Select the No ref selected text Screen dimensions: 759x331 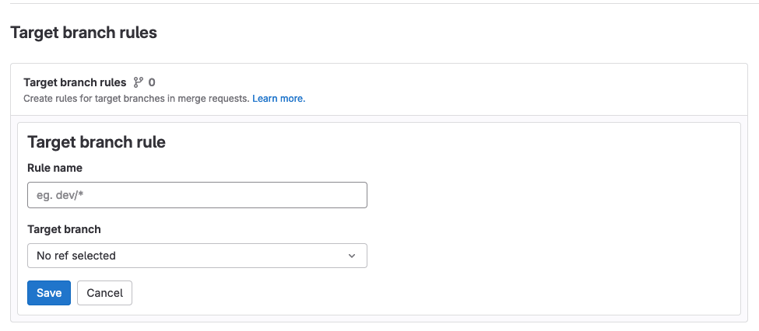point(76,256)
